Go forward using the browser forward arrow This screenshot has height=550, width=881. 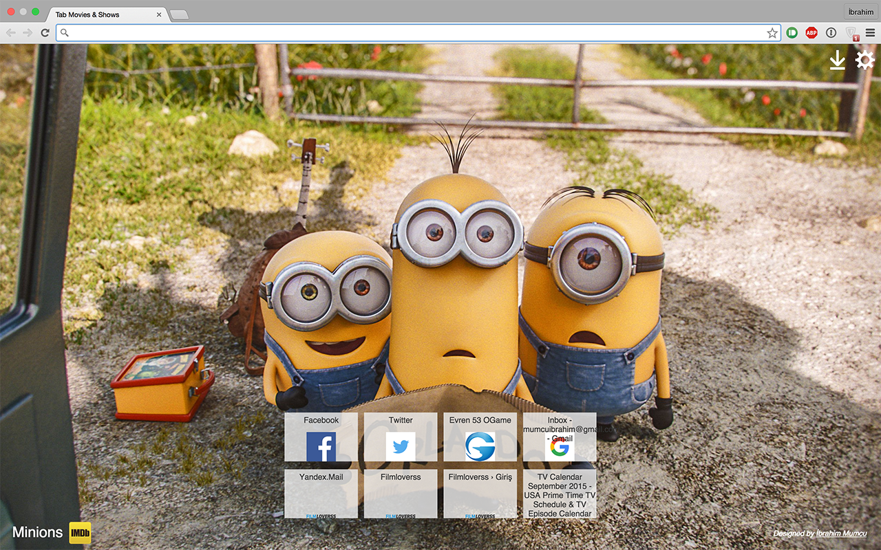pos(28,32)
